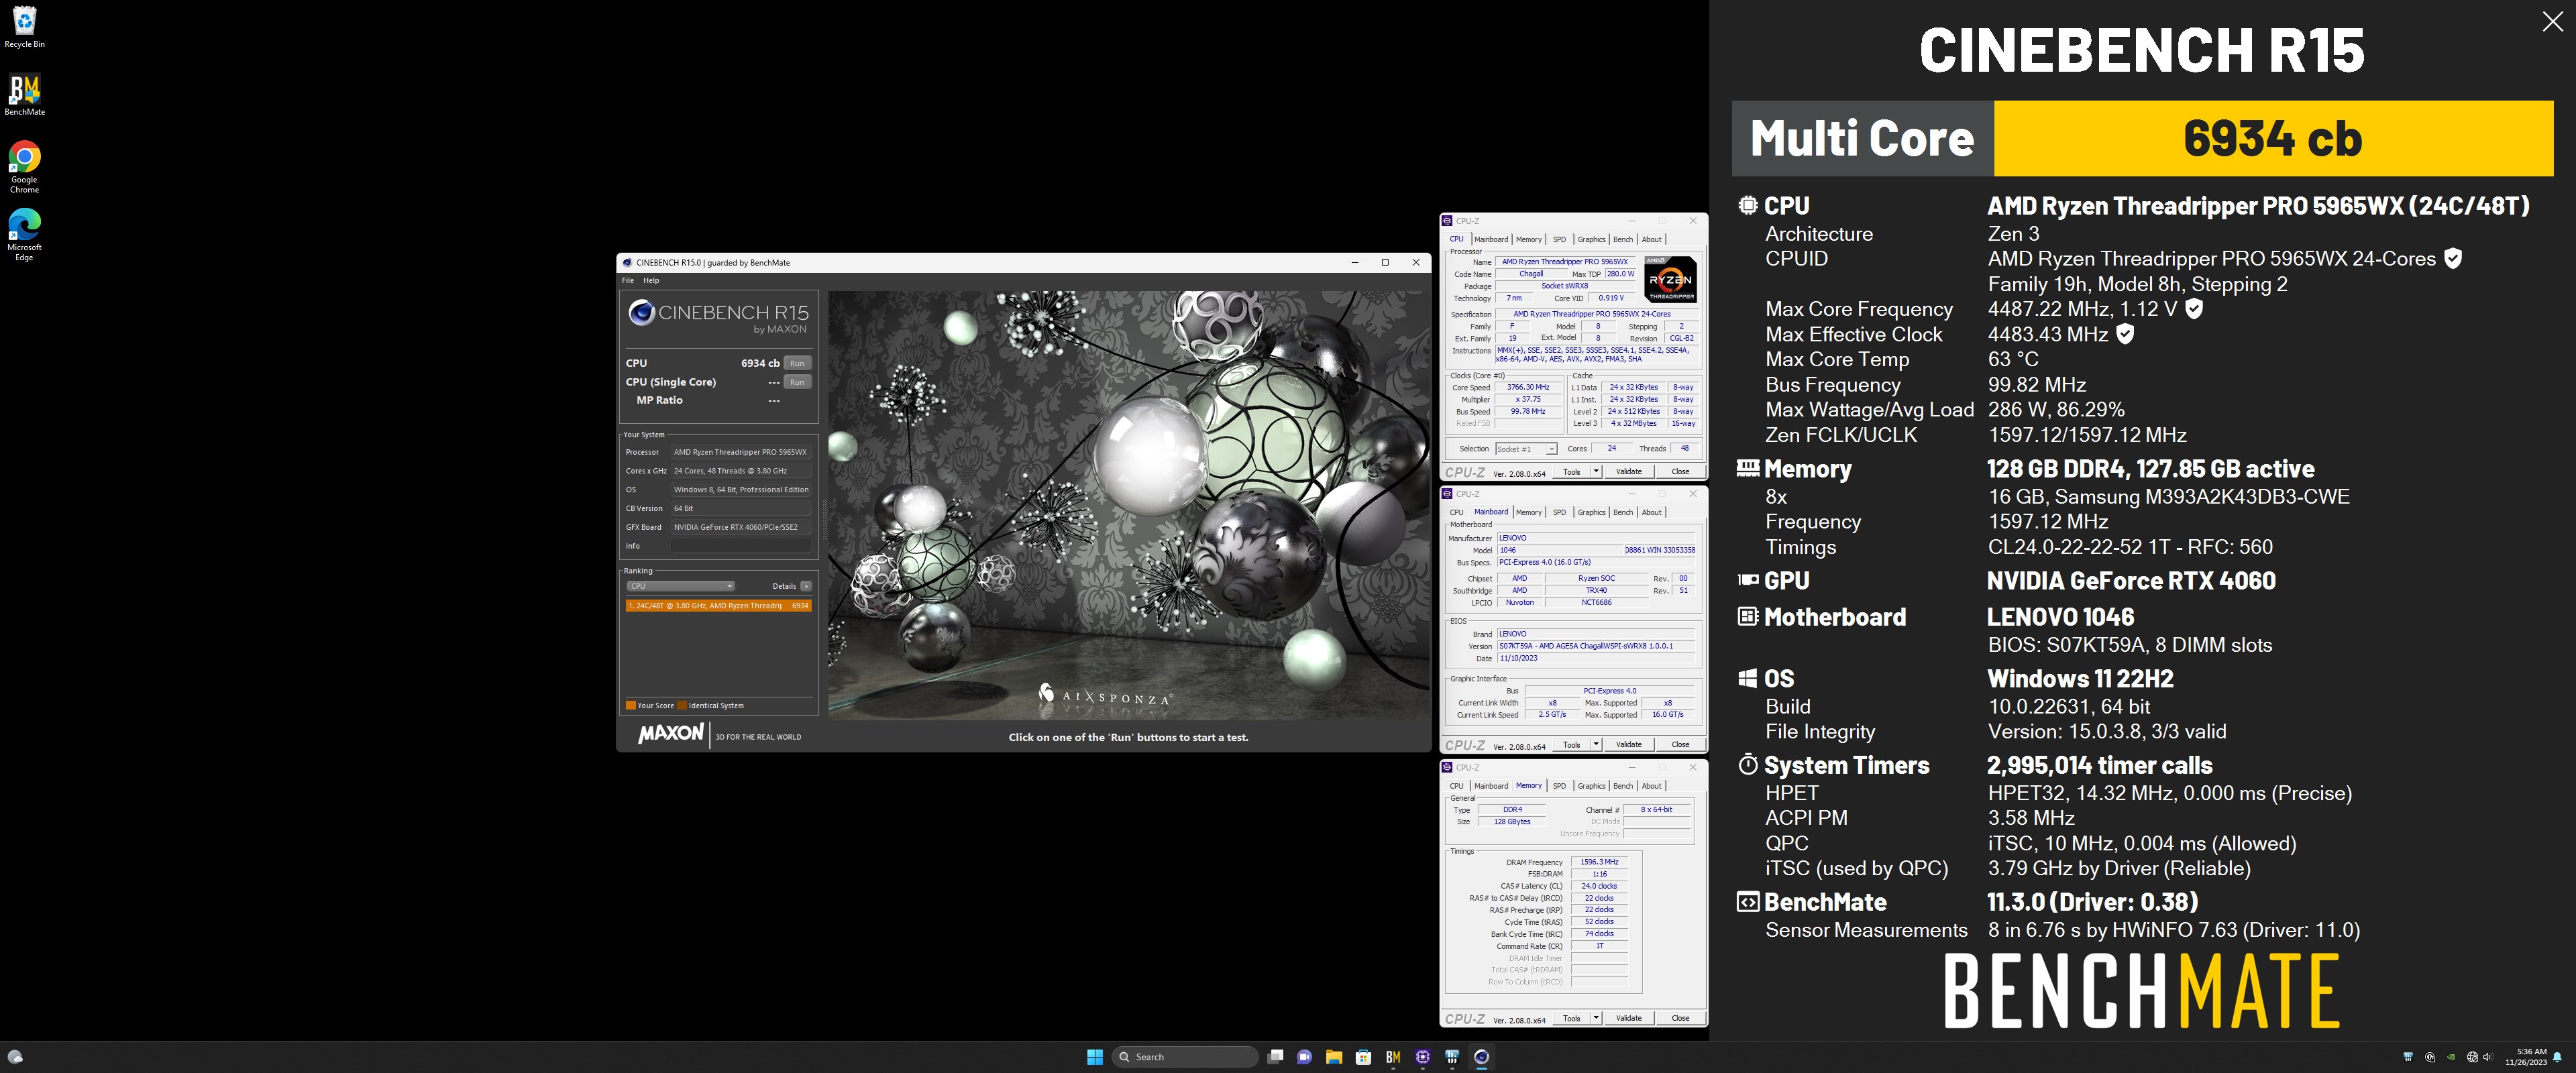This screenshot has height=1073, width=2576.
Task: Click Close button in middle CPU-Z window
Action: 1680,745
